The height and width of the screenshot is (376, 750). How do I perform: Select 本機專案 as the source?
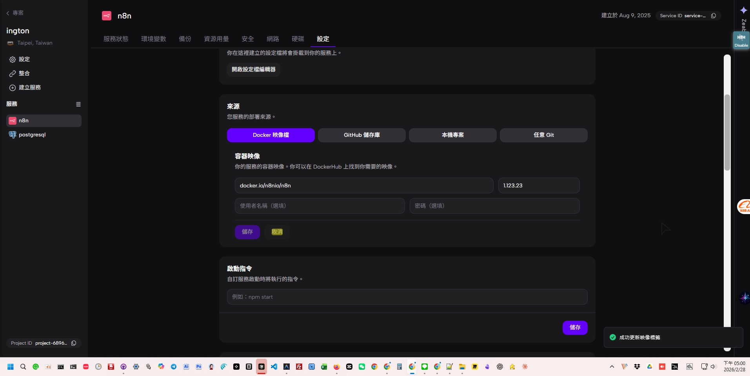click(453, 135)
